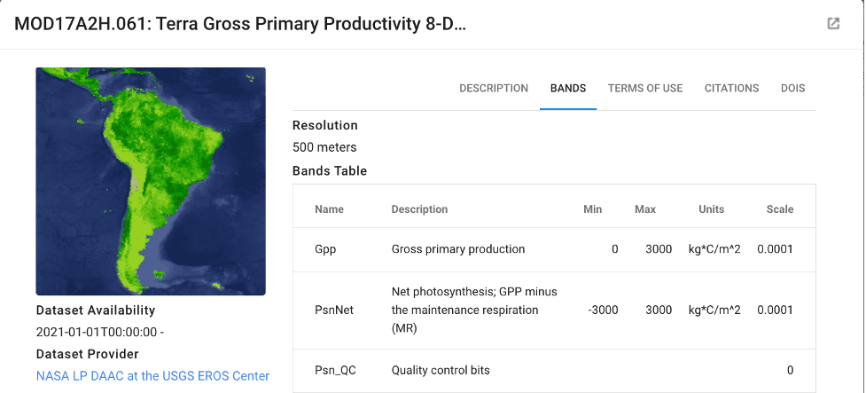Open dataset page via external link icon
The height and width of the screenshot is (393, 866).
tap(833, 24)
